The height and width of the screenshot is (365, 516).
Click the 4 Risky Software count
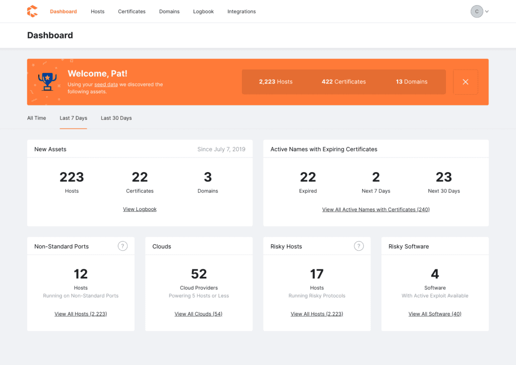435,274
